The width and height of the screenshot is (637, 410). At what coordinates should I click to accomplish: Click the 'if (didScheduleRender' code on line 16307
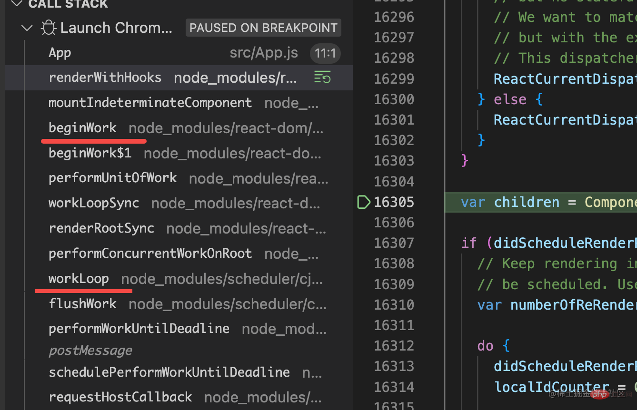pyautogui.click(x=549, y=243)
